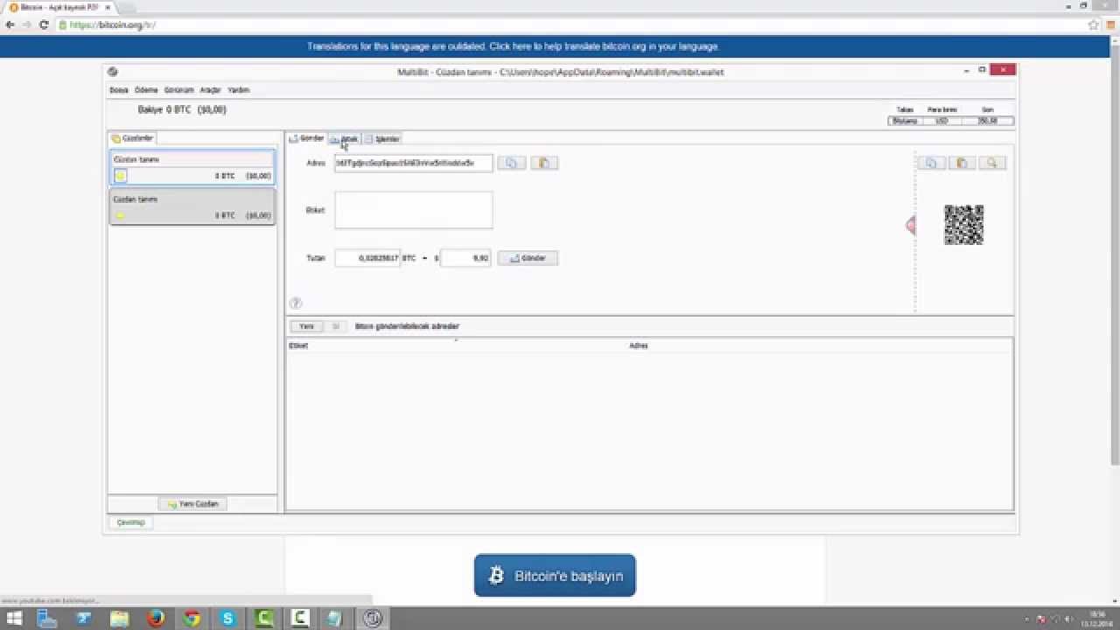Click the copy QR icon in right panel
The width and height of the screenshot is (1120, 630).
click(x=931, y=163)
